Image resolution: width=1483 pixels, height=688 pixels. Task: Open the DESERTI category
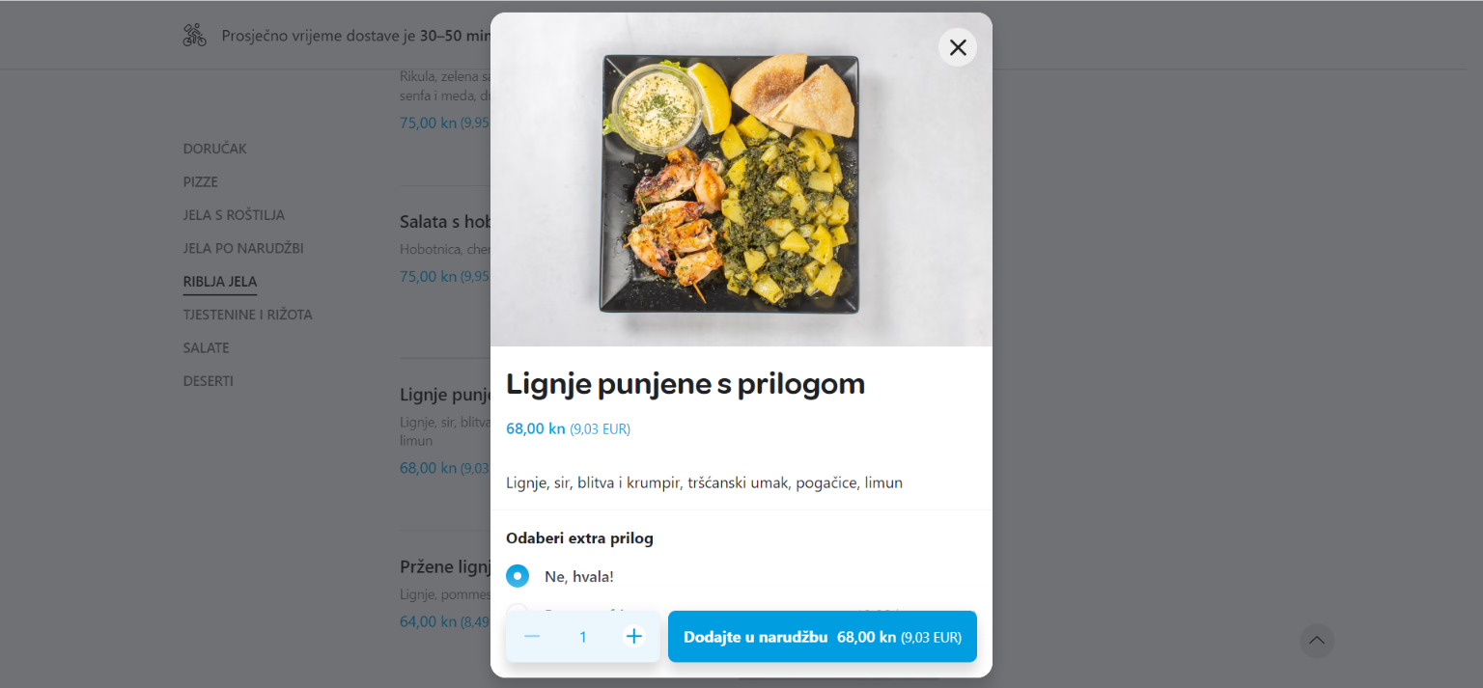[x=209, y=381]
